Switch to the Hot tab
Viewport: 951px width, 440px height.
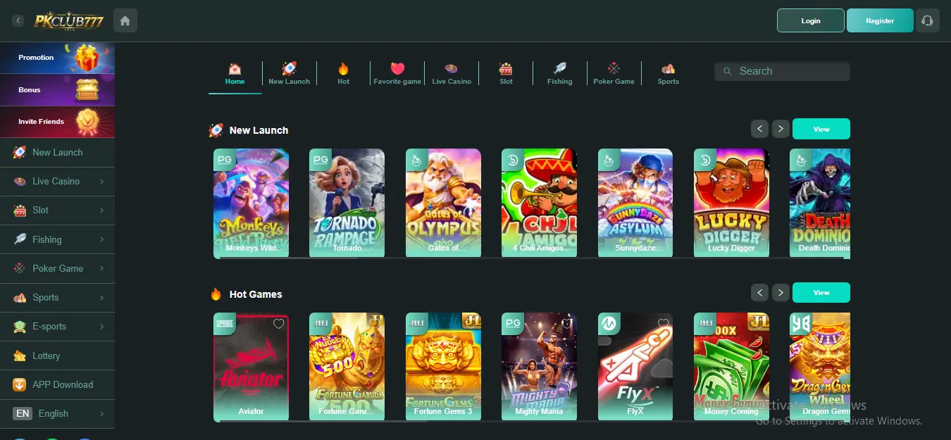click(343, 74)
